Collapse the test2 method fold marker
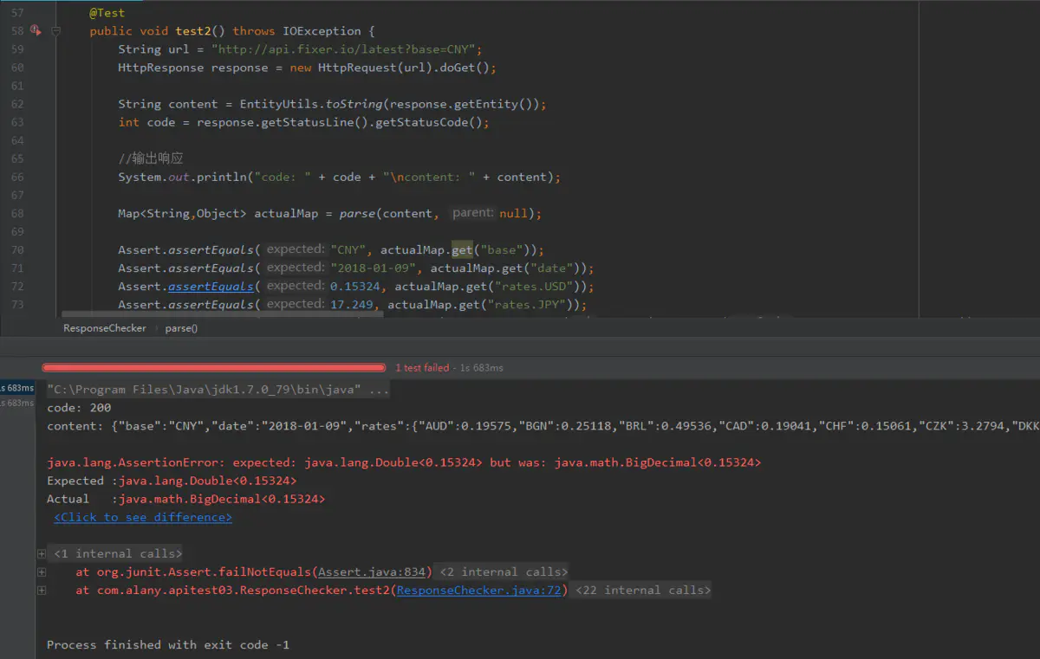 55,30
